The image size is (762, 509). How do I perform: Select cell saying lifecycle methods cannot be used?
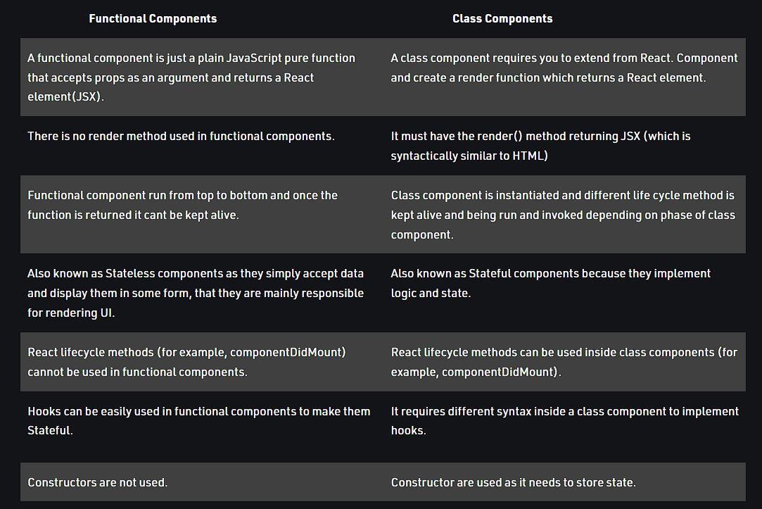(202, 362)
